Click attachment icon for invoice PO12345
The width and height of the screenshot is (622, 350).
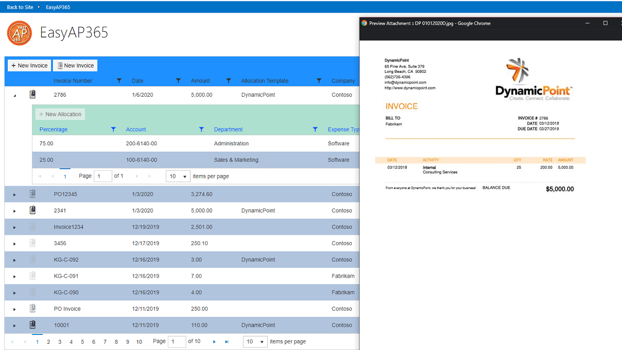pyautogui.click(x=33, y=194)
